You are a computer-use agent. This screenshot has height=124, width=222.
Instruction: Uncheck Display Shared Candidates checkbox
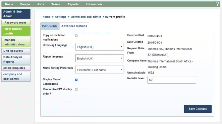tap(76, 80)
